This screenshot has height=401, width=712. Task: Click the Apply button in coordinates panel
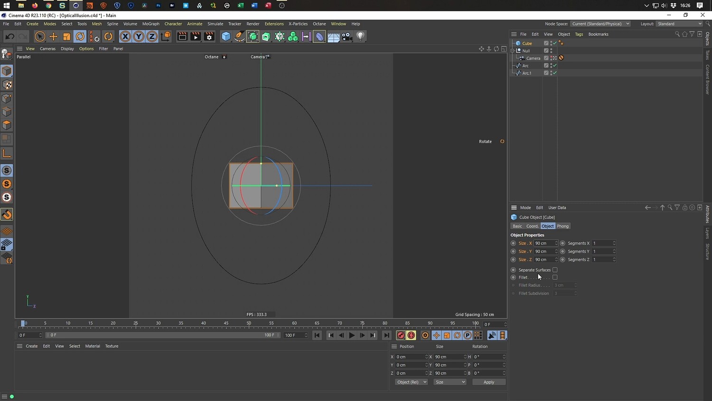point(488,382)
